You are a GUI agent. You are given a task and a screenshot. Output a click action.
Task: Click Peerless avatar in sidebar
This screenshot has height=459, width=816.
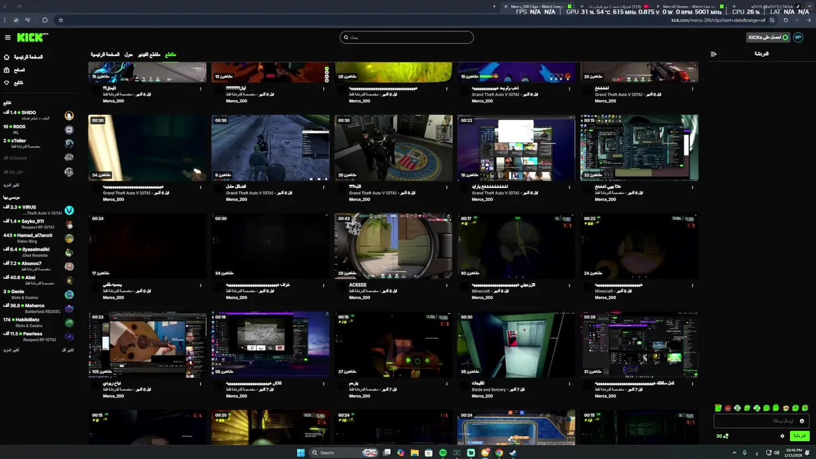click(x=69, y=337)
